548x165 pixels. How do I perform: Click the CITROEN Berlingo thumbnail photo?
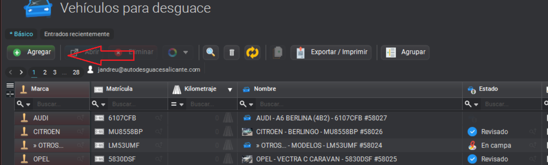(x=247, y=131)
